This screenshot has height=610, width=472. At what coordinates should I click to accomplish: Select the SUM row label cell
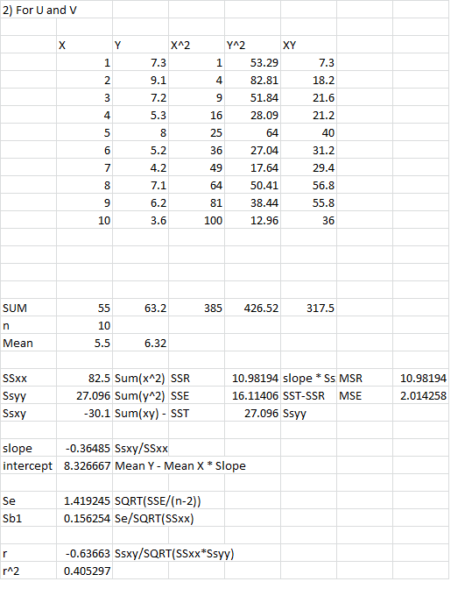point(28,308)
